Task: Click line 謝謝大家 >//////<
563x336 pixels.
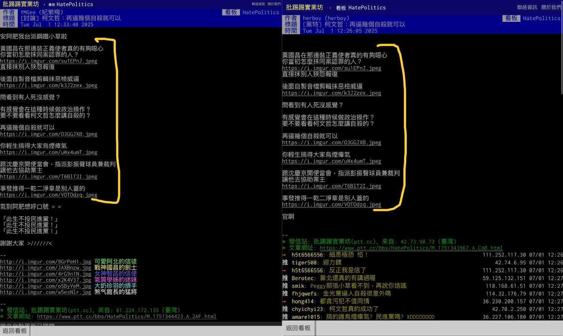Action: tap(26, 243)
